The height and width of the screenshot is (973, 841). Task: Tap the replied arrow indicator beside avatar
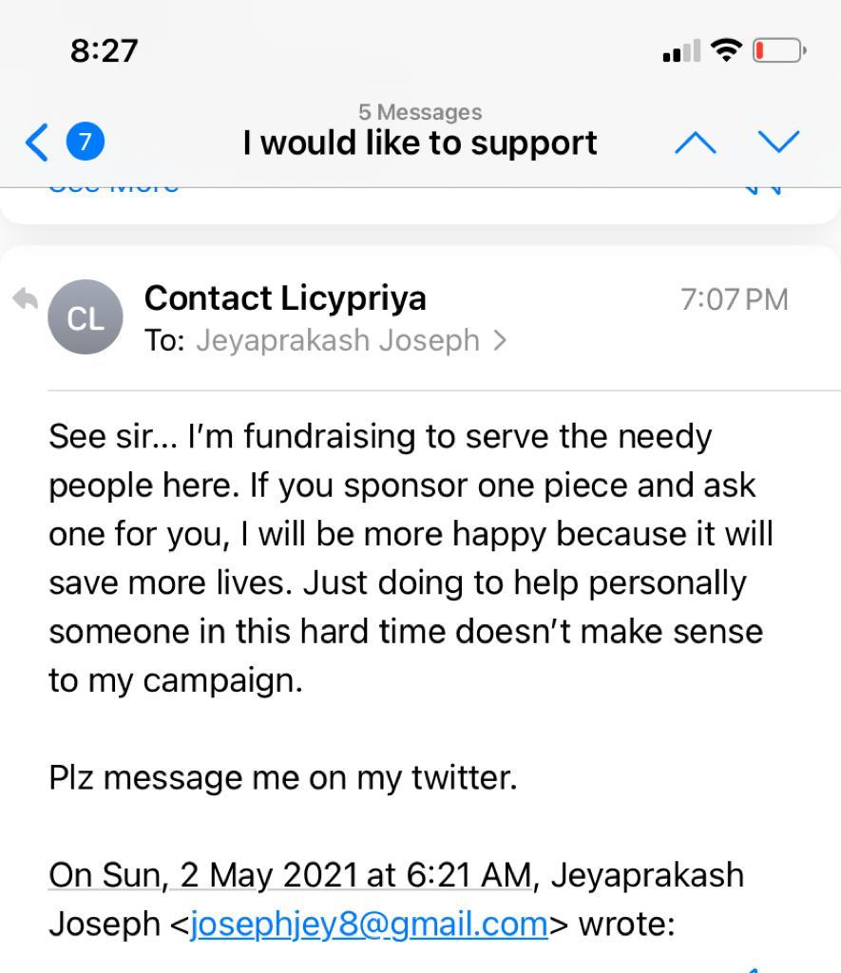tap(25, 299)
